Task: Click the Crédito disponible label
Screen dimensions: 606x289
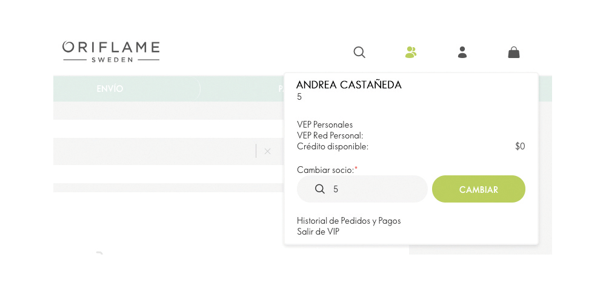Action: [332, 146]
